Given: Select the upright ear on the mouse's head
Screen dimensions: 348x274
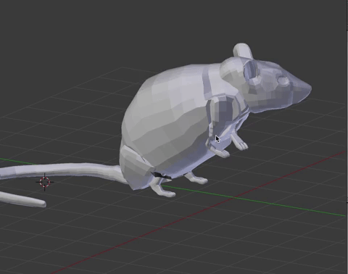Looking at the screenshot, I should [243, 51].
